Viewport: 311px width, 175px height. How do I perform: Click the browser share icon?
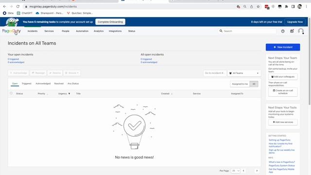pos(252,6)
